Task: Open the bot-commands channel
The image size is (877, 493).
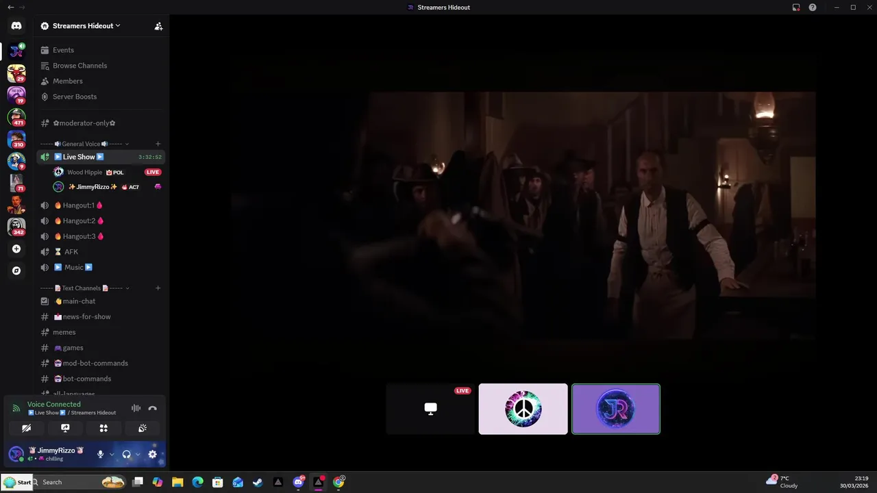Action: point(101,379)
